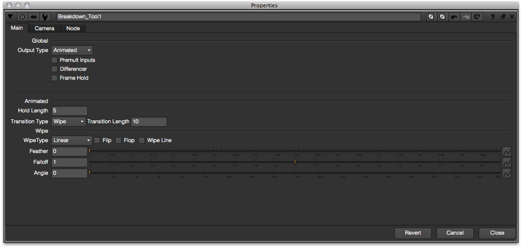Tick the Wipe Line checkbox

click(x=141, y=141)
